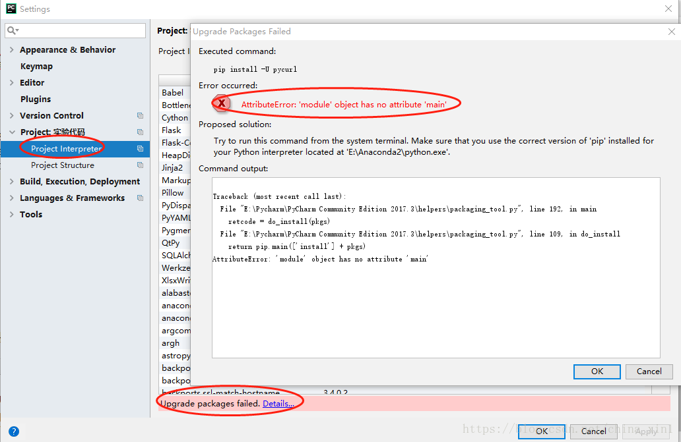Select the Cython package row

(x=175, y=117)
